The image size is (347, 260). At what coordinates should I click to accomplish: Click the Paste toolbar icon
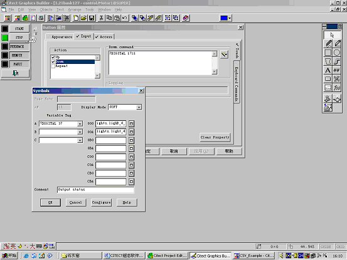pos(117,18)
